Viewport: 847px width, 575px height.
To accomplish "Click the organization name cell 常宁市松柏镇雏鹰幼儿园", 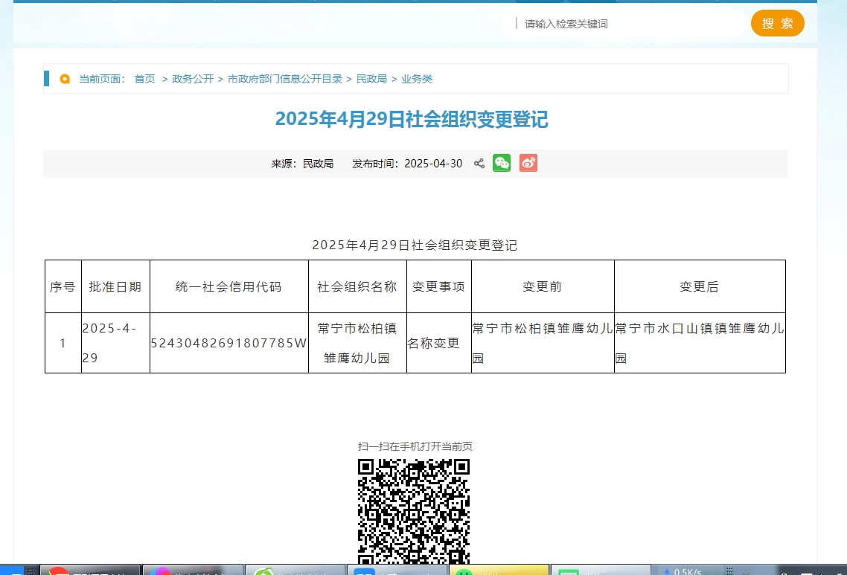I will (x=357, y=343).
